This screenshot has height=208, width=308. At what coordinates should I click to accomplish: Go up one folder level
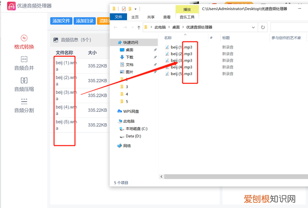(139, 27)
